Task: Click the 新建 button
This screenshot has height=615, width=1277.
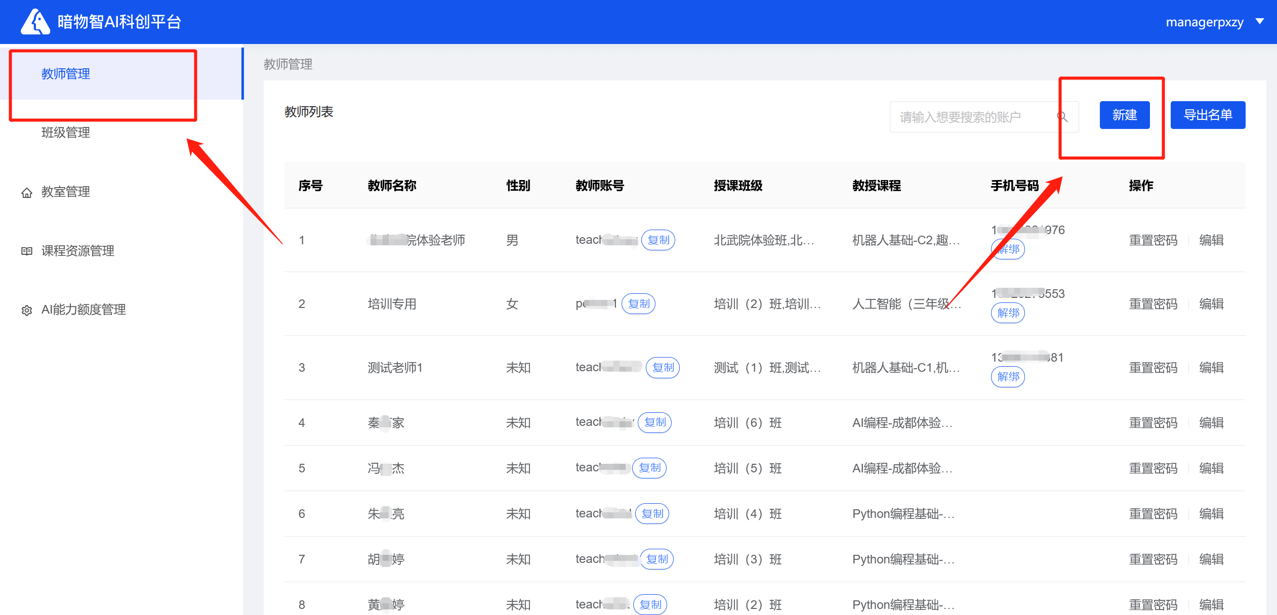Action: [x=1124, y=115]
